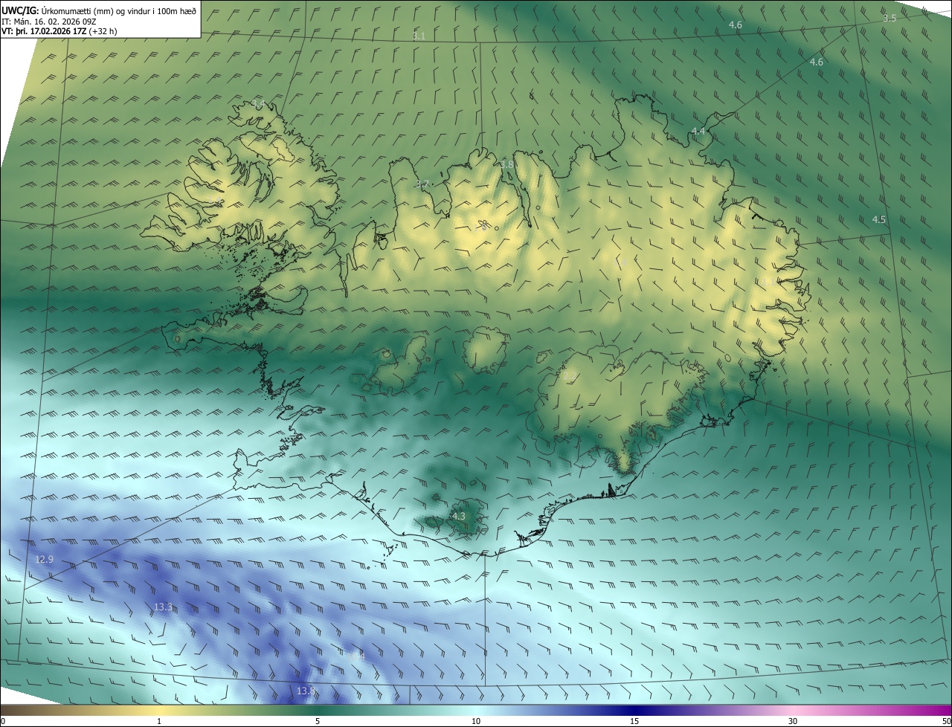Screen dimensions: 952x727
Task: Click the 4.5 value label on the map
Action: pos(879,219)
